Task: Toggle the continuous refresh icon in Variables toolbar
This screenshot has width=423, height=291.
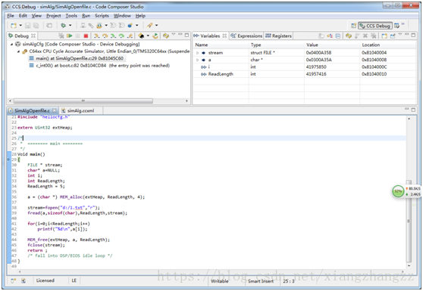Action: click(x=349, y=36)
